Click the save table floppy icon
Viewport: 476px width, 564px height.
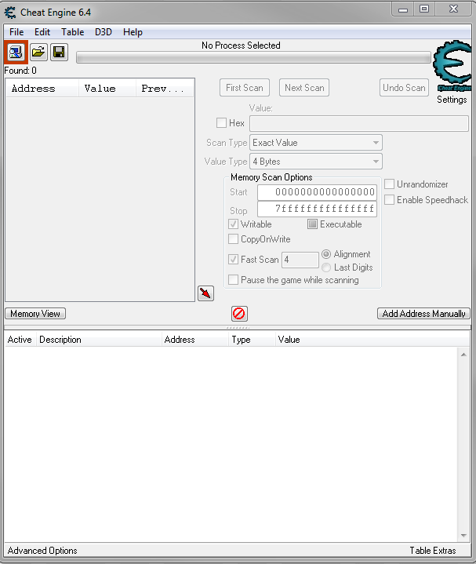pos(59,53)
